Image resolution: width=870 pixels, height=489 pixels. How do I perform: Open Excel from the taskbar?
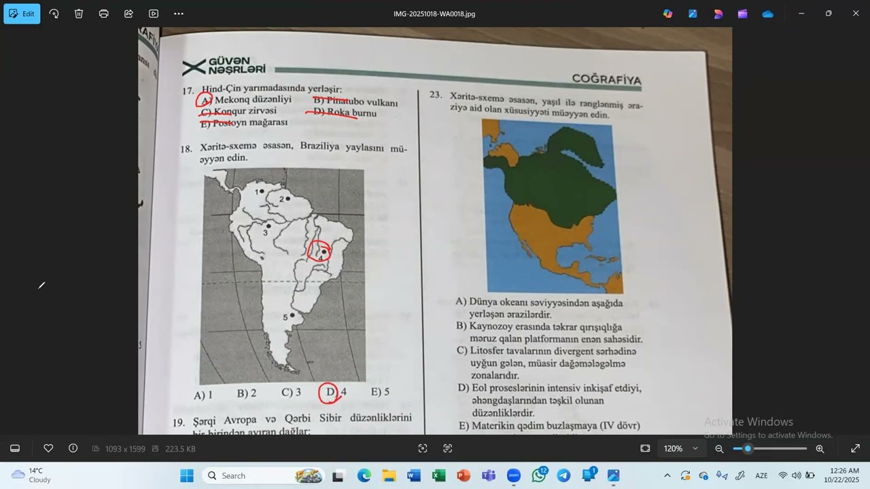[439, 475]
